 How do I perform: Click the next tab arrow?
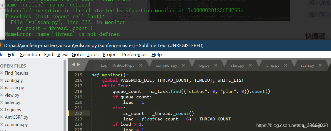coord(79,64)
